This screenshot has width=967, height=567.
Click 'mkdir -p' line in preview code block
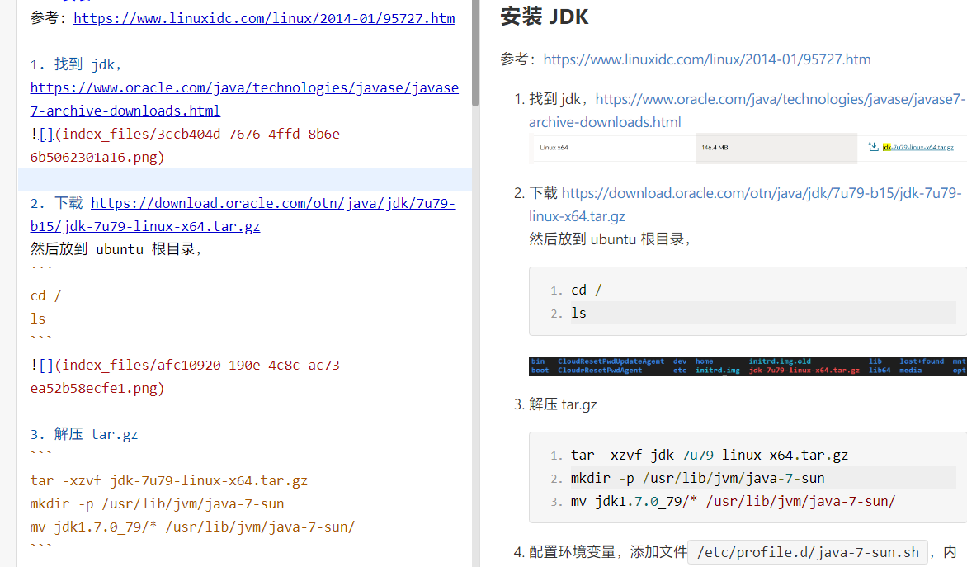coord(697,478)
